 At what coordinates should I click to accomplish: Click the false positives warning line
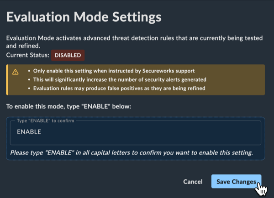119,89
